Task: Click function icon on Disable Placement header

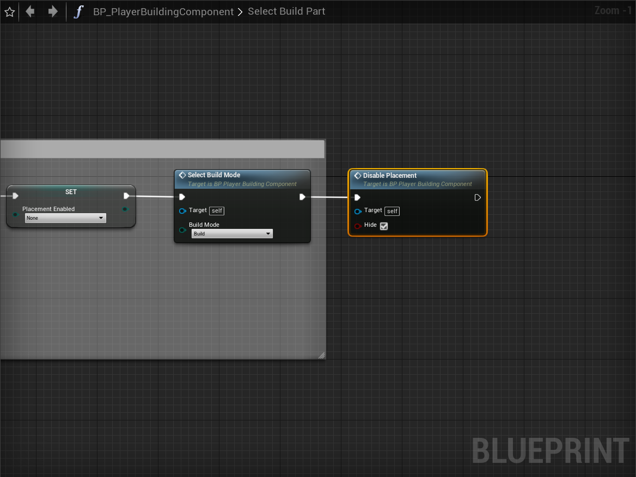Action: pos(358,176)
